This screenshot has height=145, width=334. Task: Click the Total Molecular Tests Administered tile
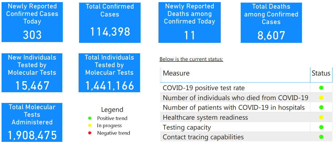pos(32,122)
